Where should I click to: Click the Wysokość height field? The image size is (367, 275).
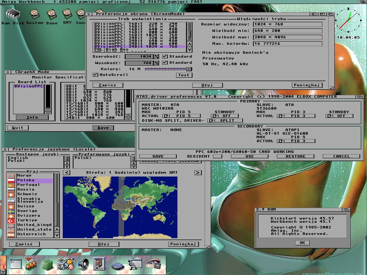[x=139, y=63]
